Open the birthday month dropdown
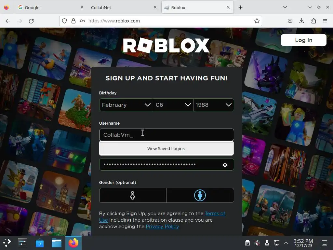This screenshot has height=250, width=333. 126,105
